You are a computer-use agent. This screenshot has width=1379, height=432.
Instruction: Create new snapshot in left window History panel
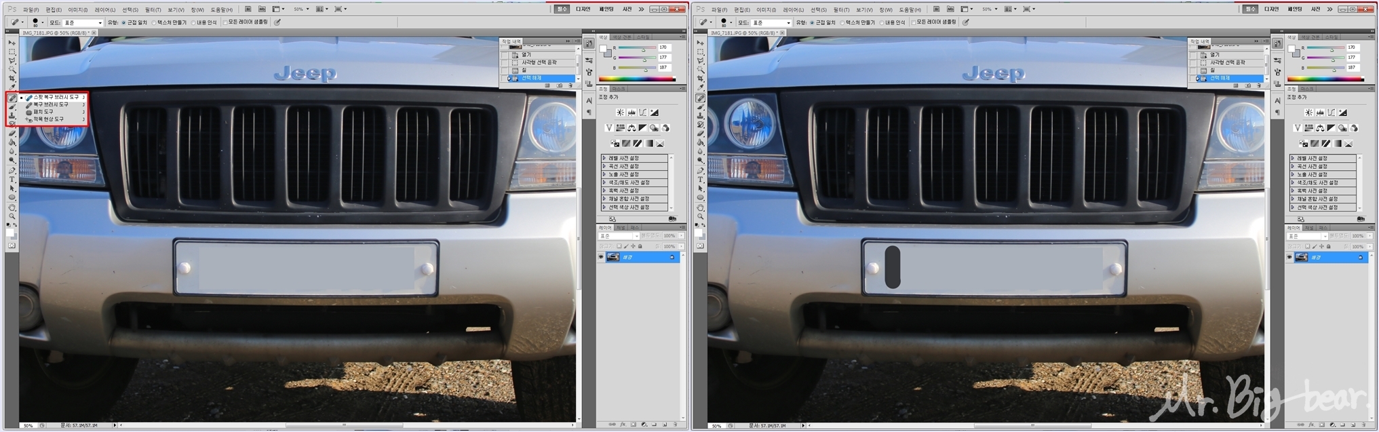(559, 85)
